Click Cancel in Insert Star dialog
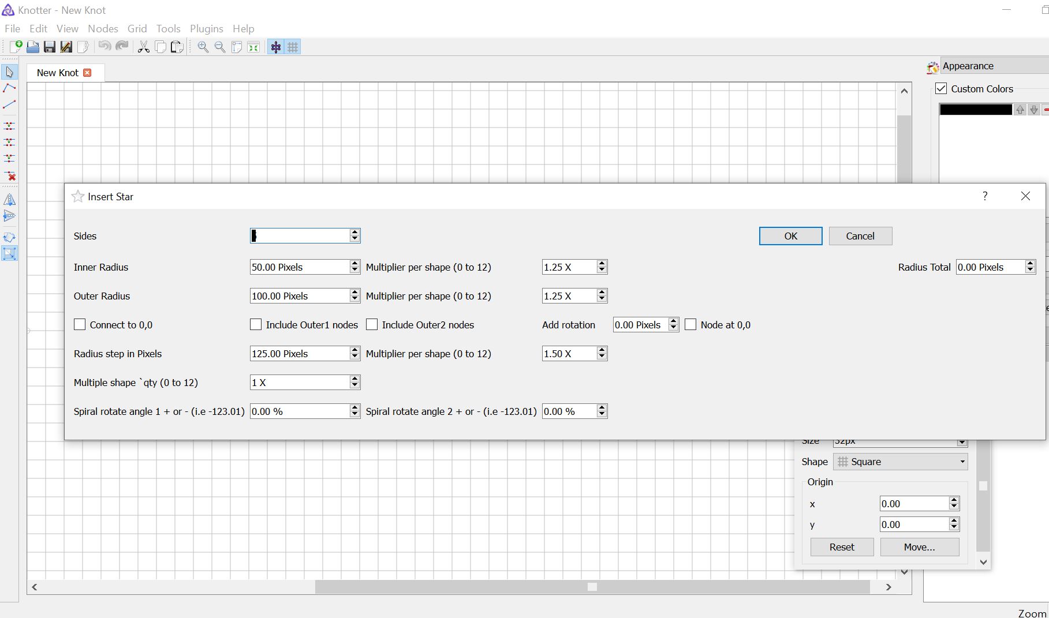The width and height of the screenshot is (1049, 618). click(x=860, y=236)
